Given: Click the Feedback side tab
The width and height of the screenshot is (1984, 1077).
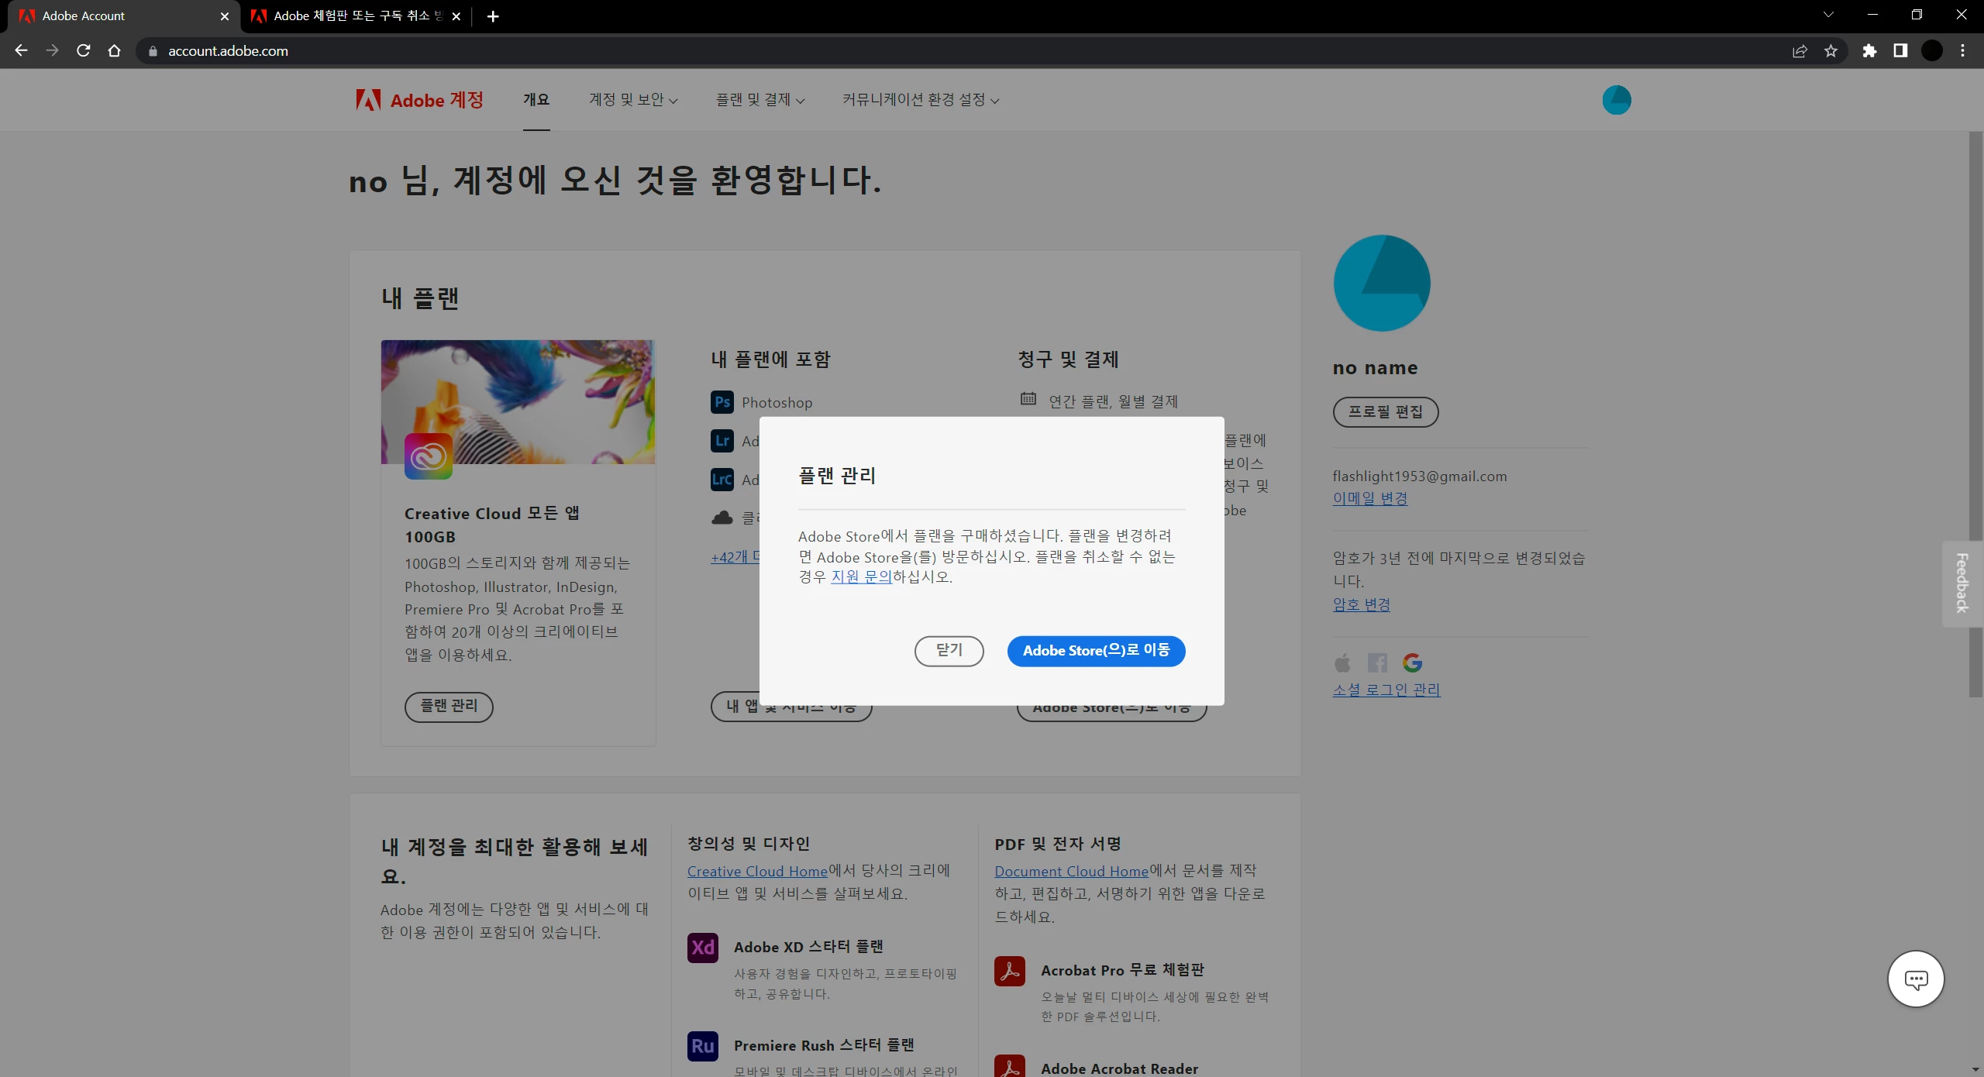Looking at the screenshot, I should pyautogui.click(x=1962, y=583).
